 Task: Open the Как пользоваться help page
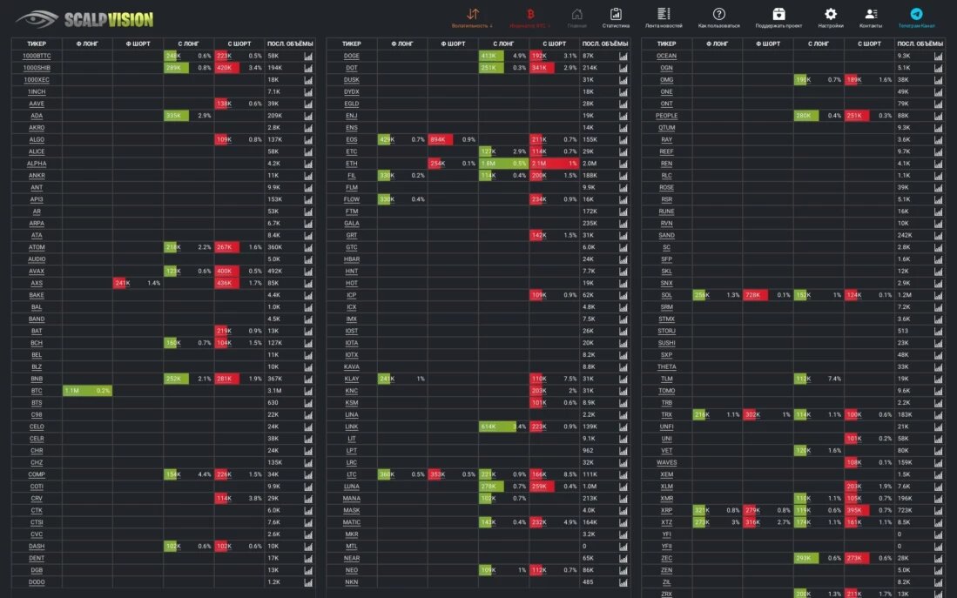click(x=719, y=17)
